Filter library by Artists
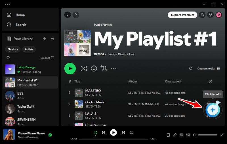The height and width of the screenshot is (144, 227). 29,49
